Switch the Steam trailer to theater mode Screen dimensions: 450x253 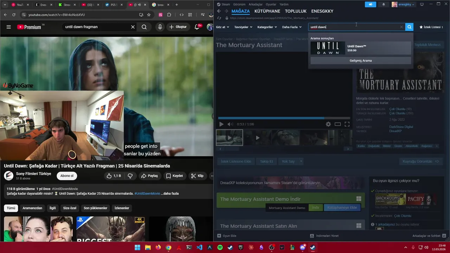pyautogui.click(x=338, y=124)
